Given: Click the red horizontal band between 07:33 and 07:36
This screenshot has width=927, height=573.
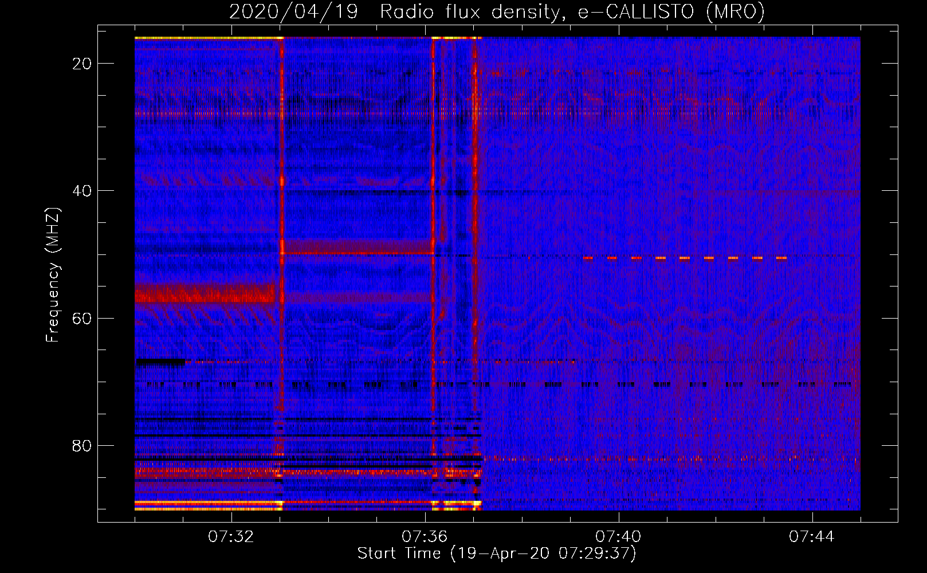Looking at the screenshot, I should coord(357,248).
